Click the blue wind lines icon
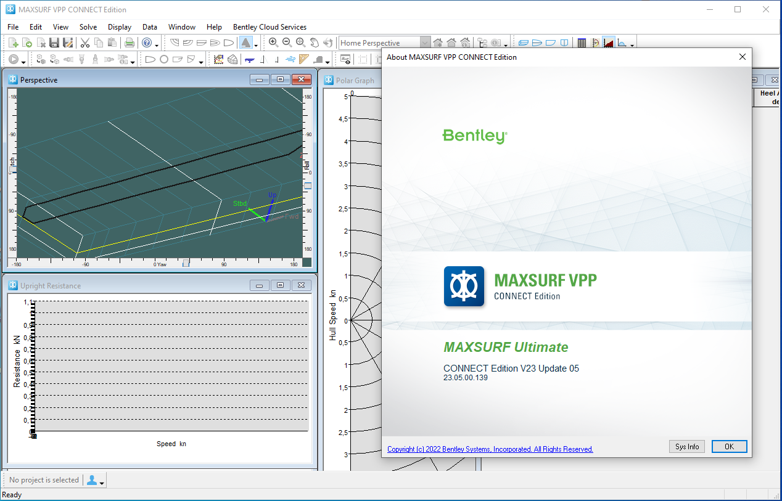This screenshot has width=782, height=501. click(289, 59)
